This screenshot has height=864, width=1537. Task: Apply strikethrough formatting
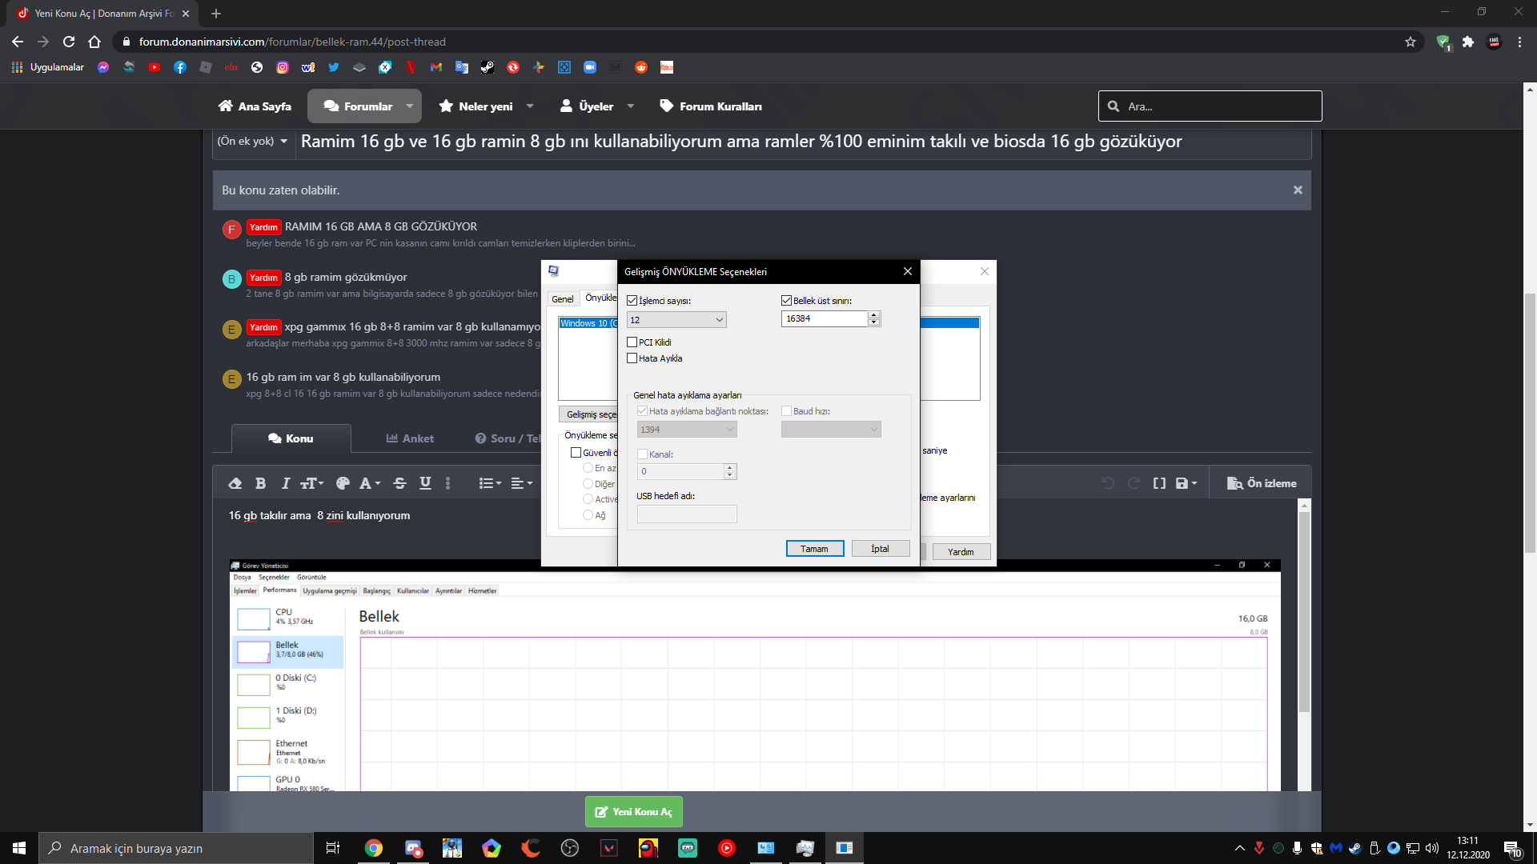click(400, 483)
